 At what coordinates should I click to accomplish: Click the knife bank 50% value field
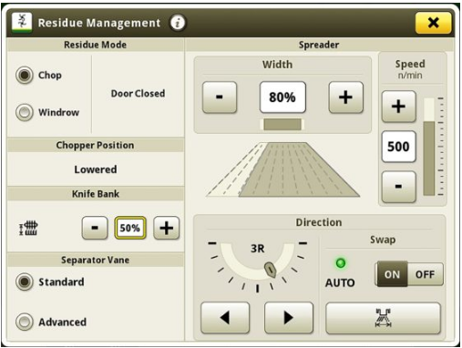(130, 228)
